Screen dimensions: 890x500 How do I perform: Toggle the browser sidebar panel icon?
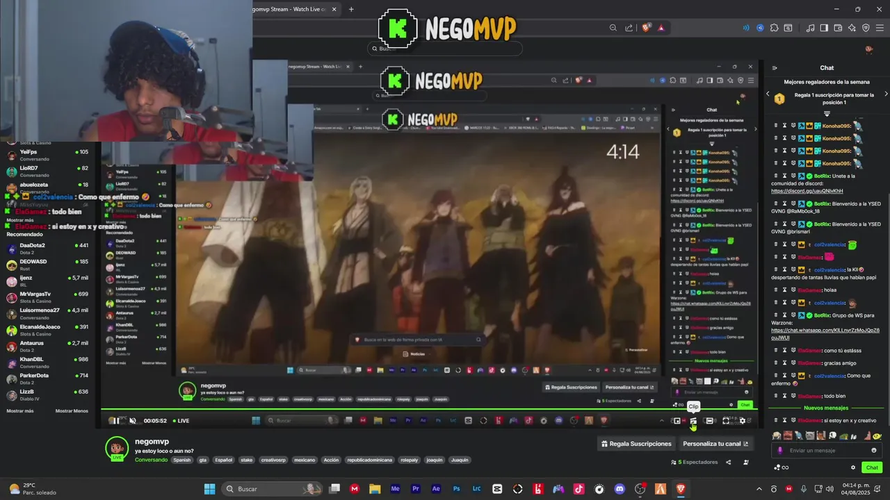click(824, 28)
